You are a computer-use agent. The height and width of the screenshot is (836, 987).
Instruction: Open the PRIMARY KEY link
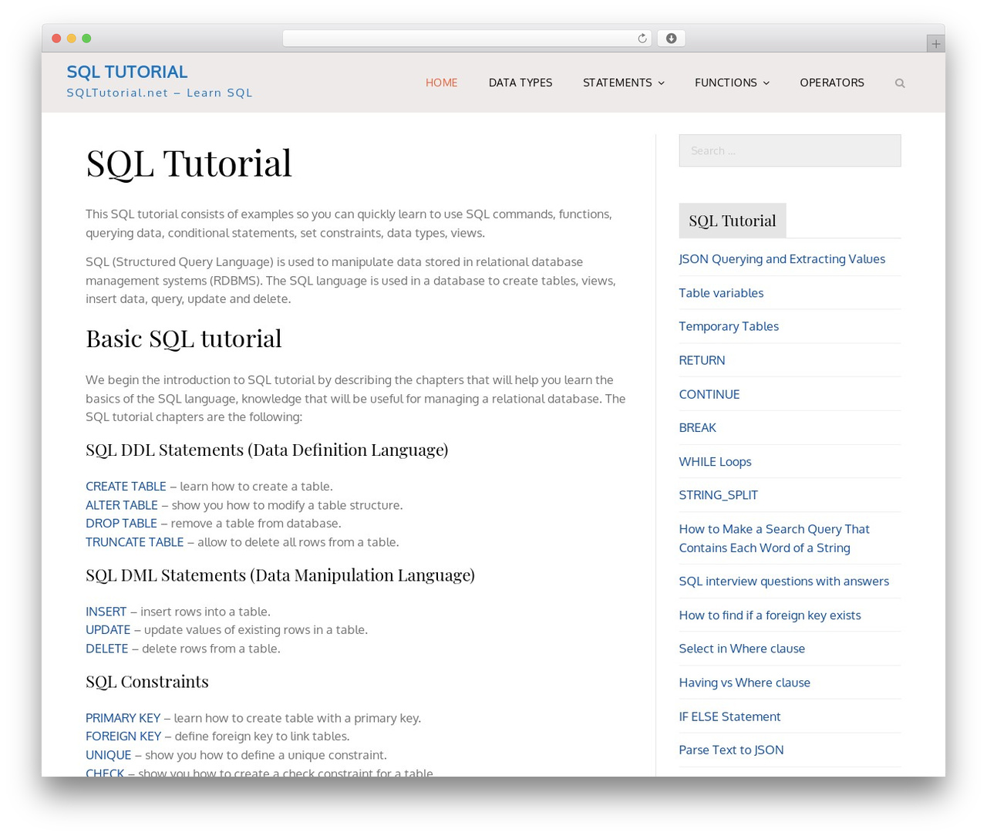123,718
